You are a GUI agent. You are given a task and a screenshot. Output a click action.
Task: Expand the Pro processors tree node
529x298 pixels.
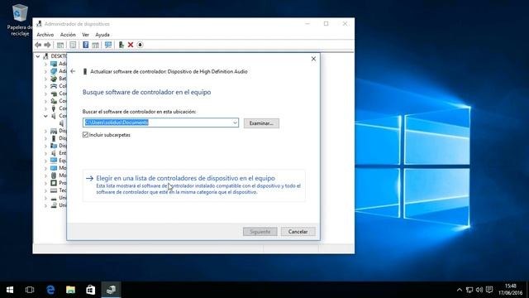pos(45,183)
